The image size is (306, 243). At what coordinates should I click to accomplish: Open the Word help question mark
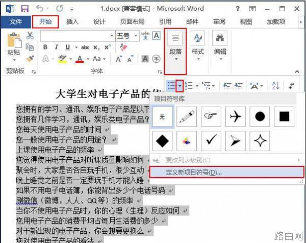click(238, 9)
